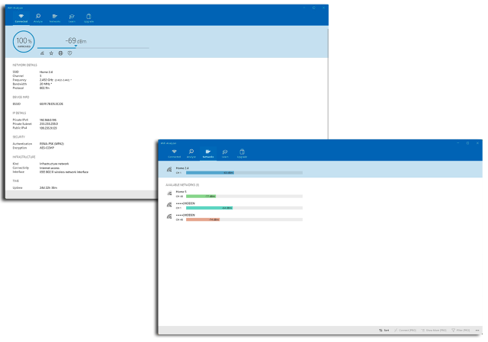Click the globe icon under signal meter
The height and width of the screenshot is (342, 488).
[x=60, y=53]
